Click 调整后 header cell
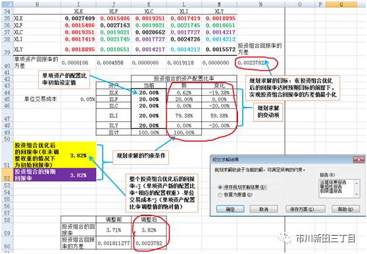Viewport: 367px width, 254px height. tap(149, 219)
